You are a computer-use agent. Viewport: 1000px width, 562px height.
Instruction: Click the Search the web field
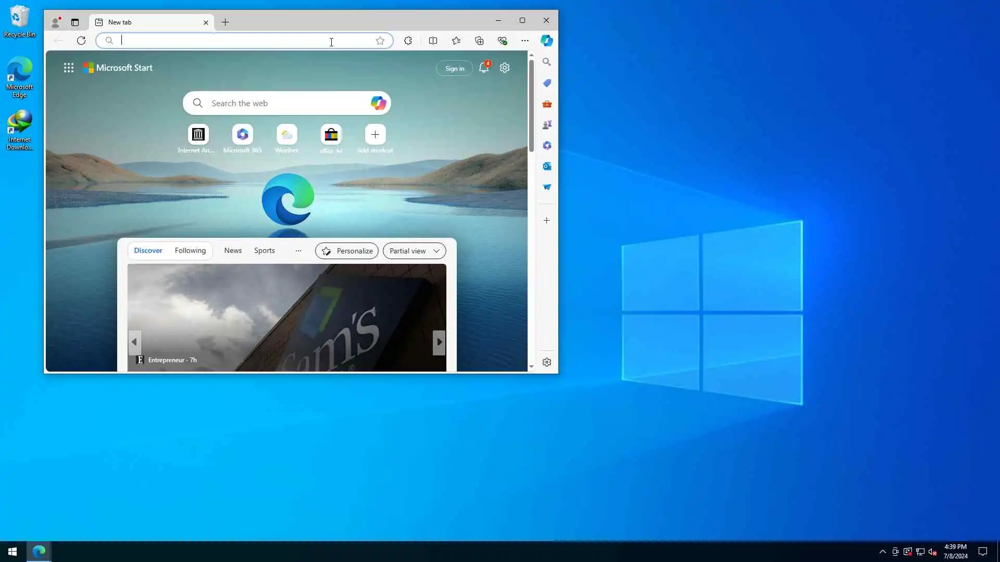click(281, 103)
